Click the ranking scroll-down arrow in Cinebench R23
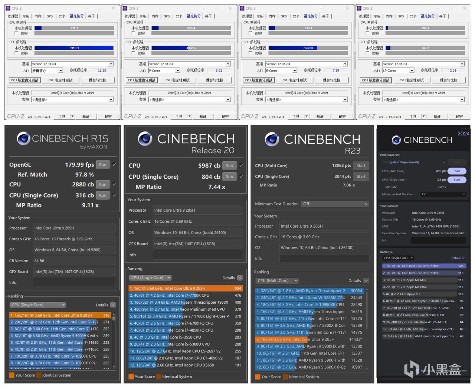The width and height of the screenshot is (475, 388). point(367,369)
